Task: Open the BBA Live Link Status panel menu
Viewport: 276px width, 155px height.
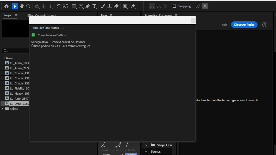Action: [63, 28]
